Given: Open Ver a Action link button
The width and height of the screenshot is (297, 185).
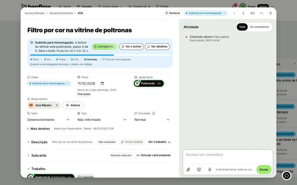Looking at the screenshot, I should pos(131,47).
